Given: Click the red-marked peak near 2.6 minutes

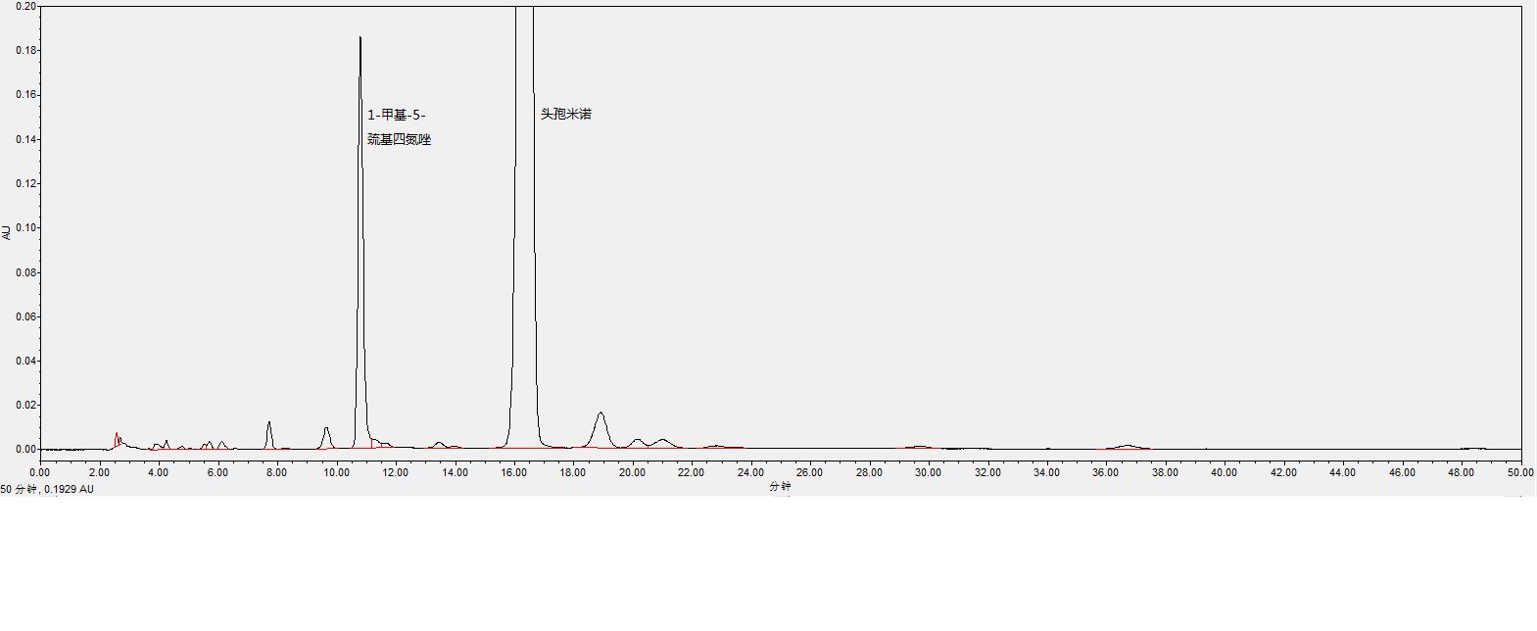Looking at the screenshot, I should 117,434.
